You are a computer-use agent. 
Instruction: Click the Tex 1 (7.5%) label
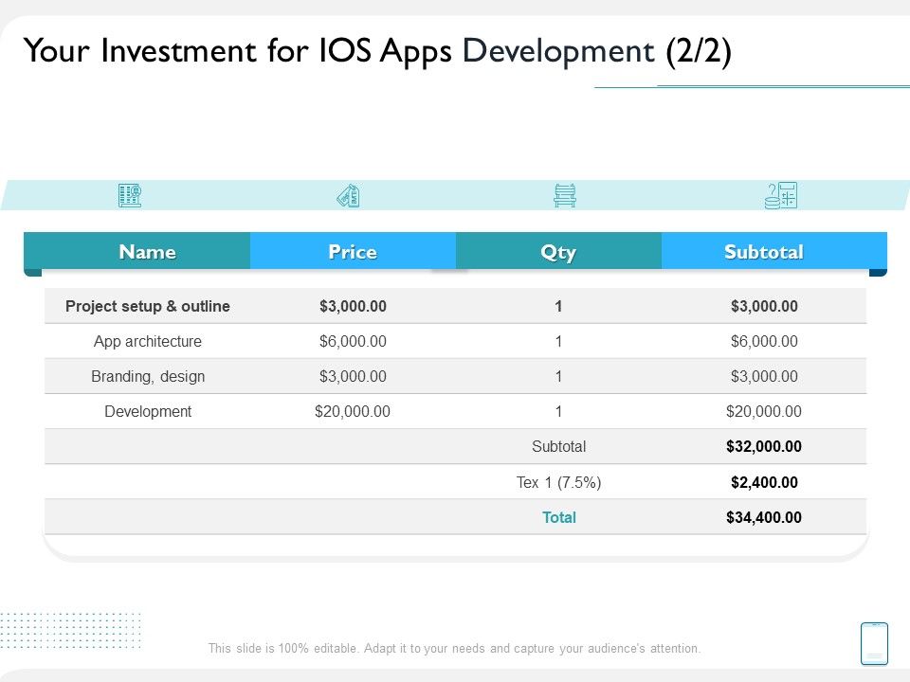point(558,482)
